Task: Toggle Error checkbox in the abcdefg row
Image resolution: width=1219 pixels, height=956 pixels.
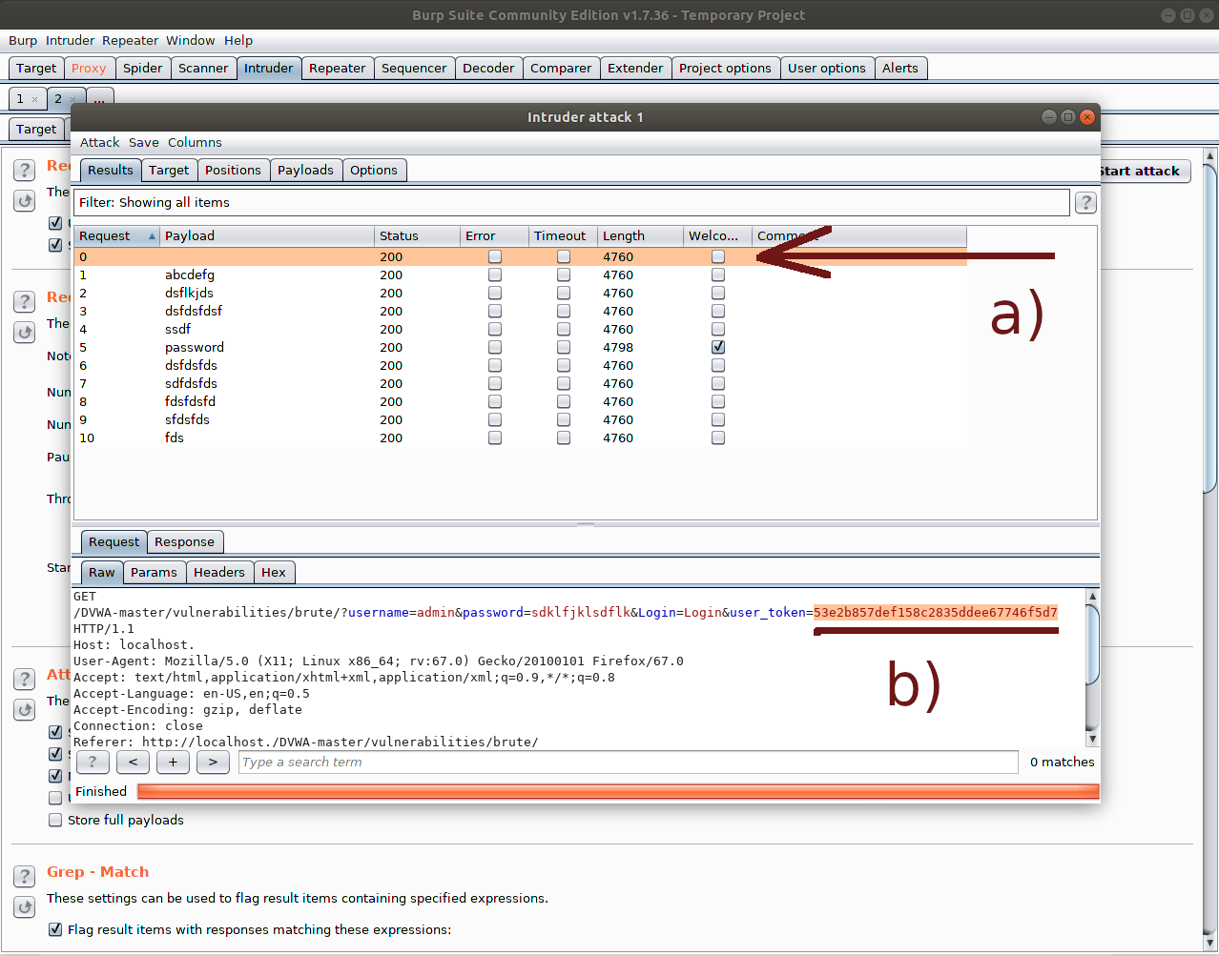Action: (x=495, y=275)
